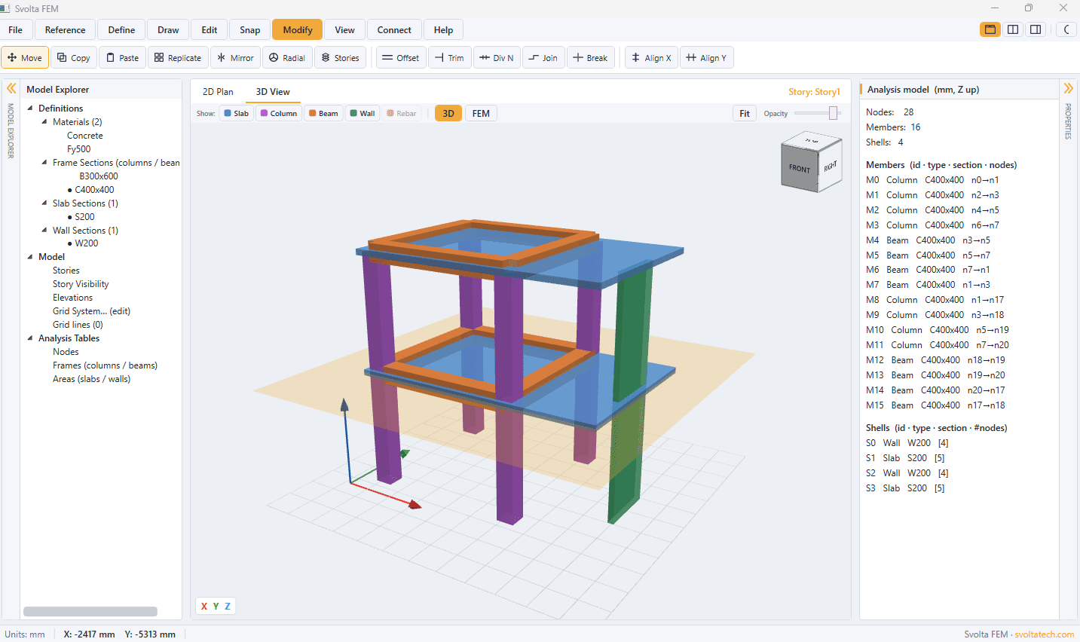This screenshot has height=642, width=1080.
Task: Switch render mode to FEM
Action: point(481,114)
